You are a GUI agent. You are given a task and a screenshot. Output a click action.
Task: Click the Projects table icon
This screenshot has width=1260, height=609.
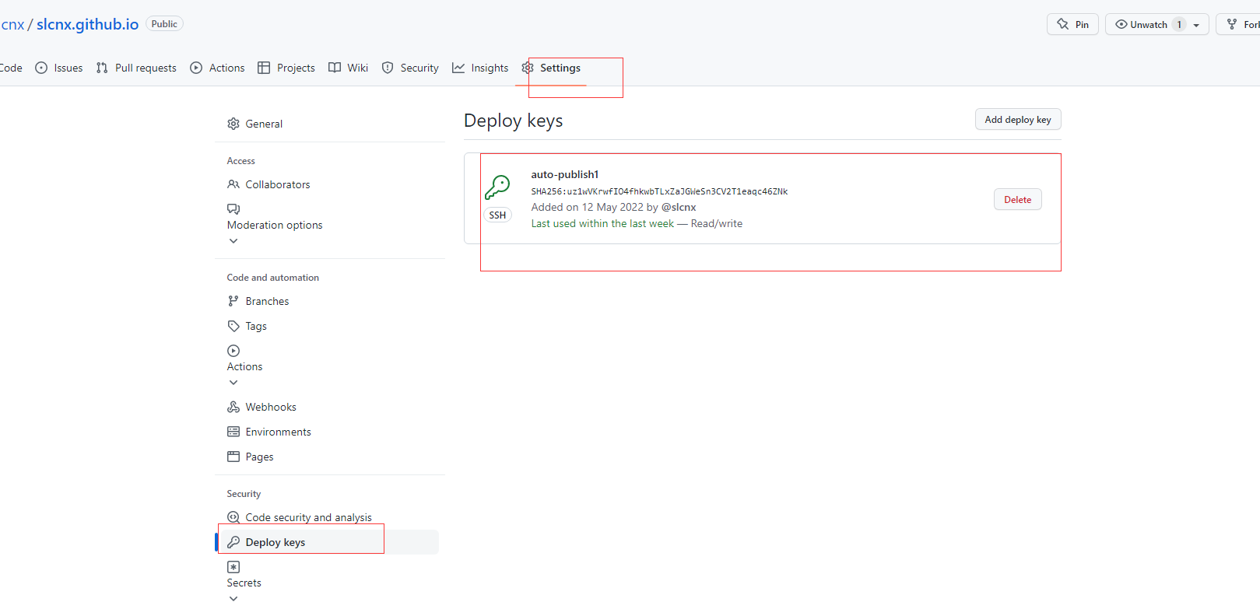tap(264, 68)
